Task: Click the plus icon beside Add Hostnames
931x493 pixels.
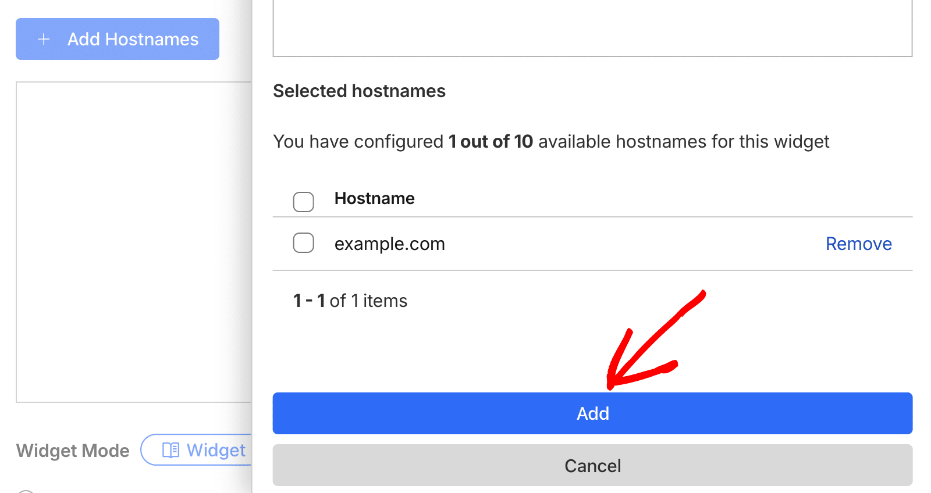Action: [x=44, y=39]
